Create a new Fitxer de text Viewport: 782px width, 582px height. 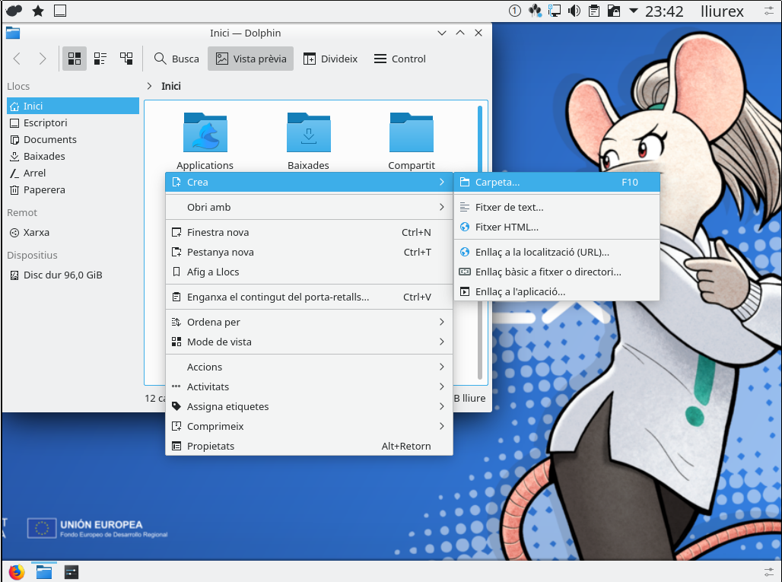click(557, 207)
